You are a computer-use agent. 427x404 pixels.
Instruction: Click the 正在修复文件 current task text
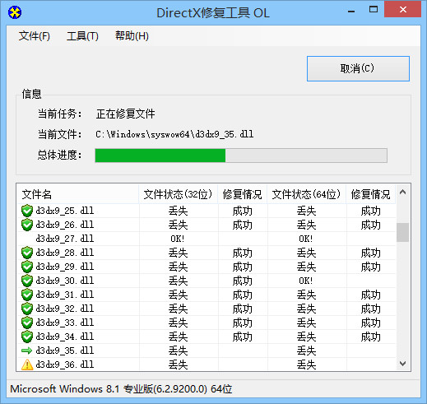pos(126,114)
